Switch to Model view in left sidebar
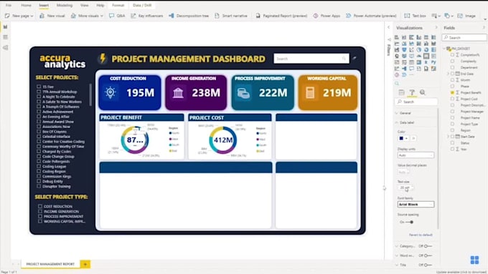 point(5,47)
